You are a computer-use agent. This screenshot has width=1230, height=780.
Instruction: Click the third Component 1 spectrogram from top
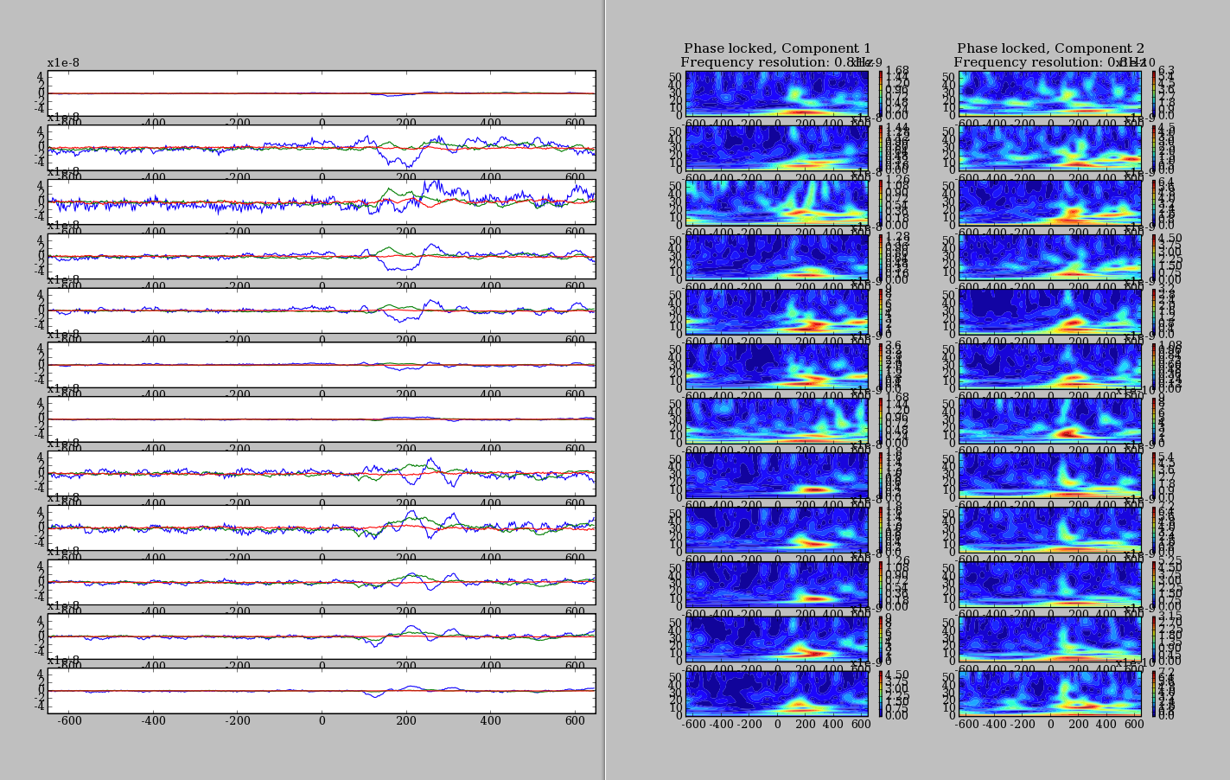pos(777,202)
